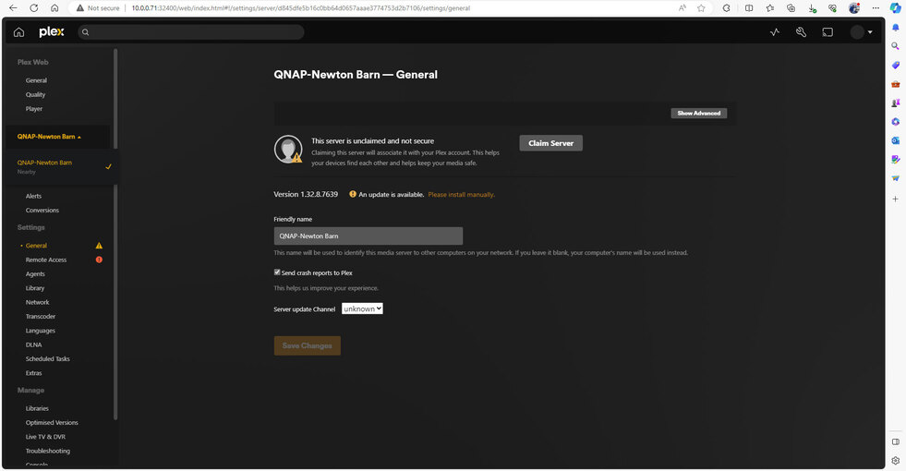Click the Not secure warning indicator
Viewport: 906px width, 471px height.
click(98, 8)
